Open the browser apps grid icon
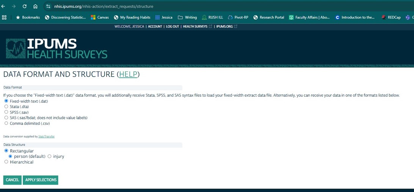The width and height of the screenshot is (414, 192). click(4, 17)
